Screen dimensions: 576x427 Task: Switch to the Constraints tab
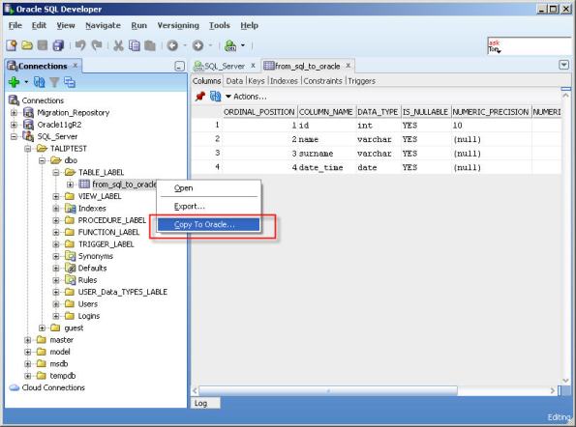(x=322, y=81)
